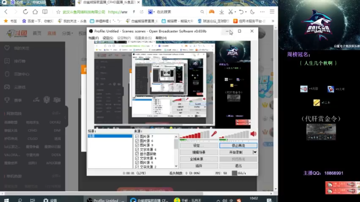This screenshot has height=202, width=360.
Task: Toggle the 文字来源 6 source checkbox
Action: coord(137,150)
